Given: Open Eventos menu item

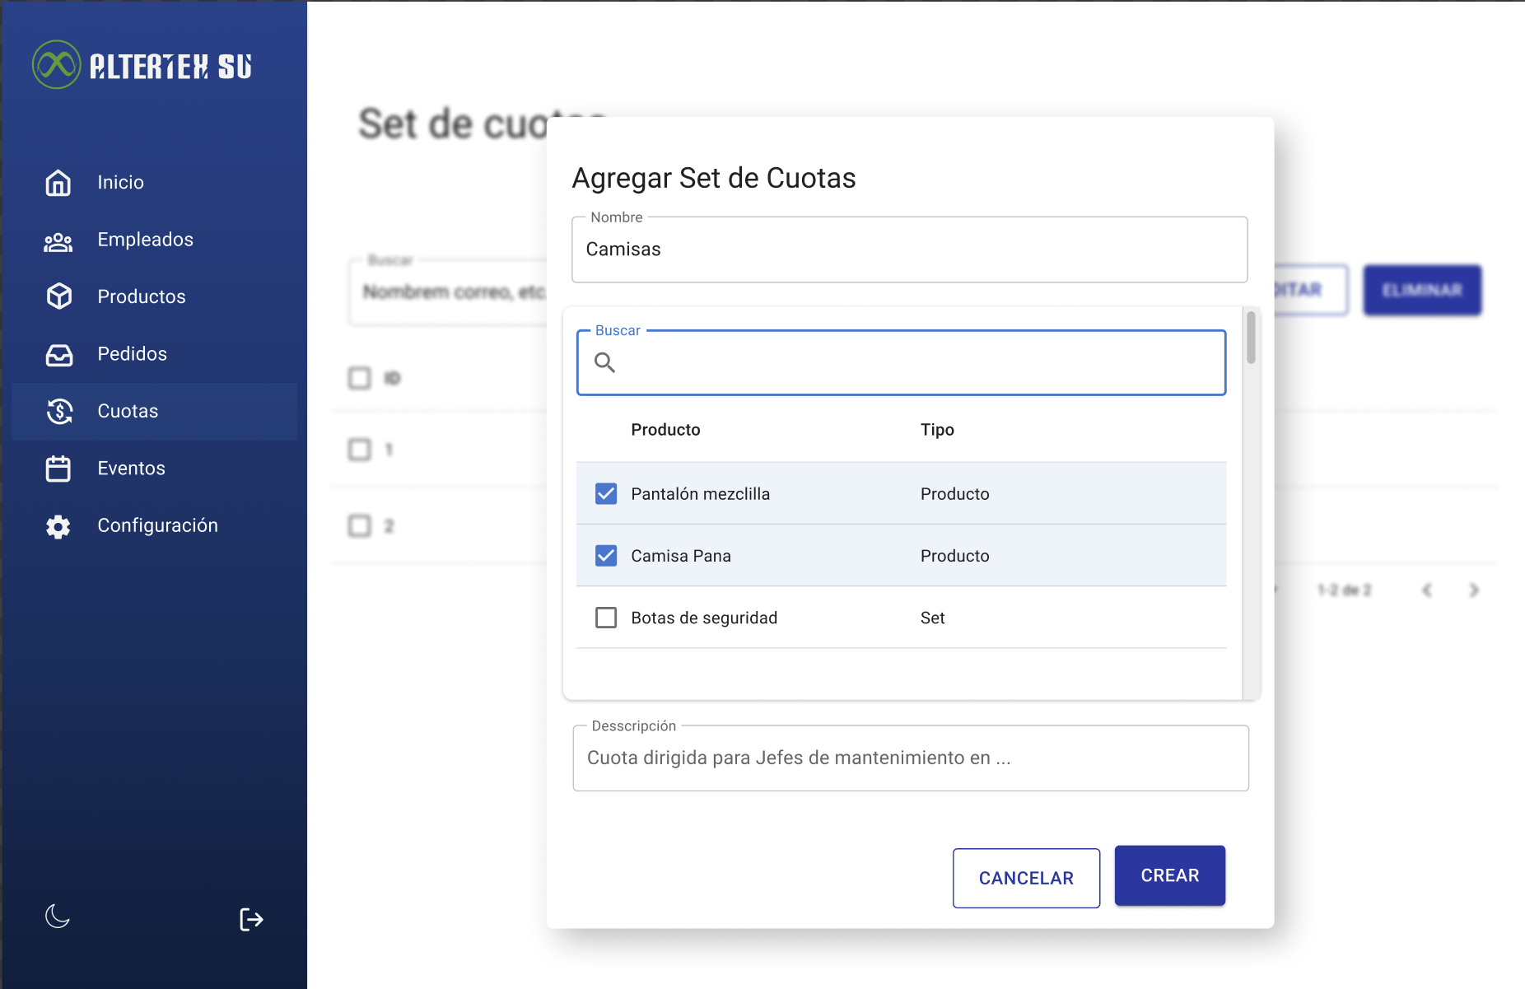Looking at the screenshot, I should pyautogui.click(x=155, y=469).
